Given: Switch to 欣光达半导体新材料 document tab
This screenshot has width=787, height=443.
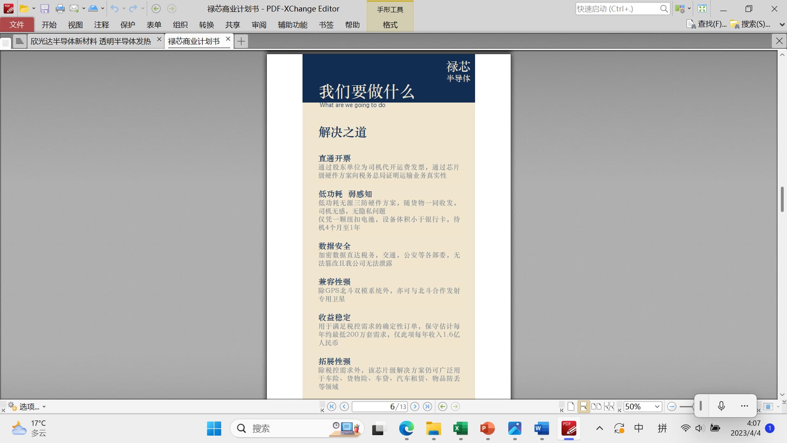Looking at the screenshot, I should click(91, 41).
